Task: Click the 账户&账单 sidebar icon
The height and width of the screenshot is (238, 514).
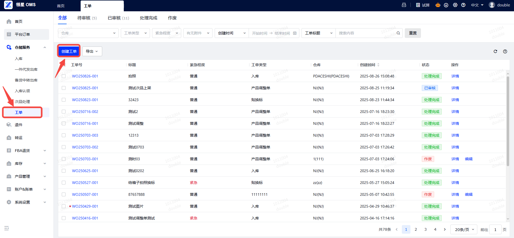Action: (x=9, y=189)
